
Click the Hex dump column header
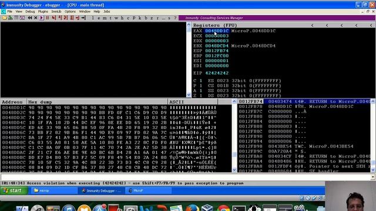(x=97, y=102)
